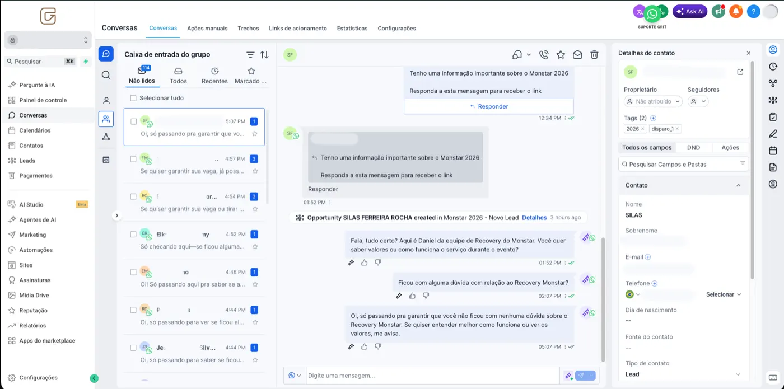
Task: Switch to Ações manuais tab
Action: (x=207, y=28)
